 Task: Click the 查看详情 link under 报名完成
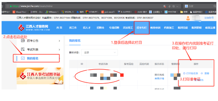(159, 78)
